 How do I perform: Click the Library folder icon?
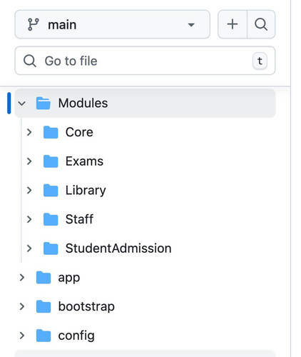[x=51, y=190]
